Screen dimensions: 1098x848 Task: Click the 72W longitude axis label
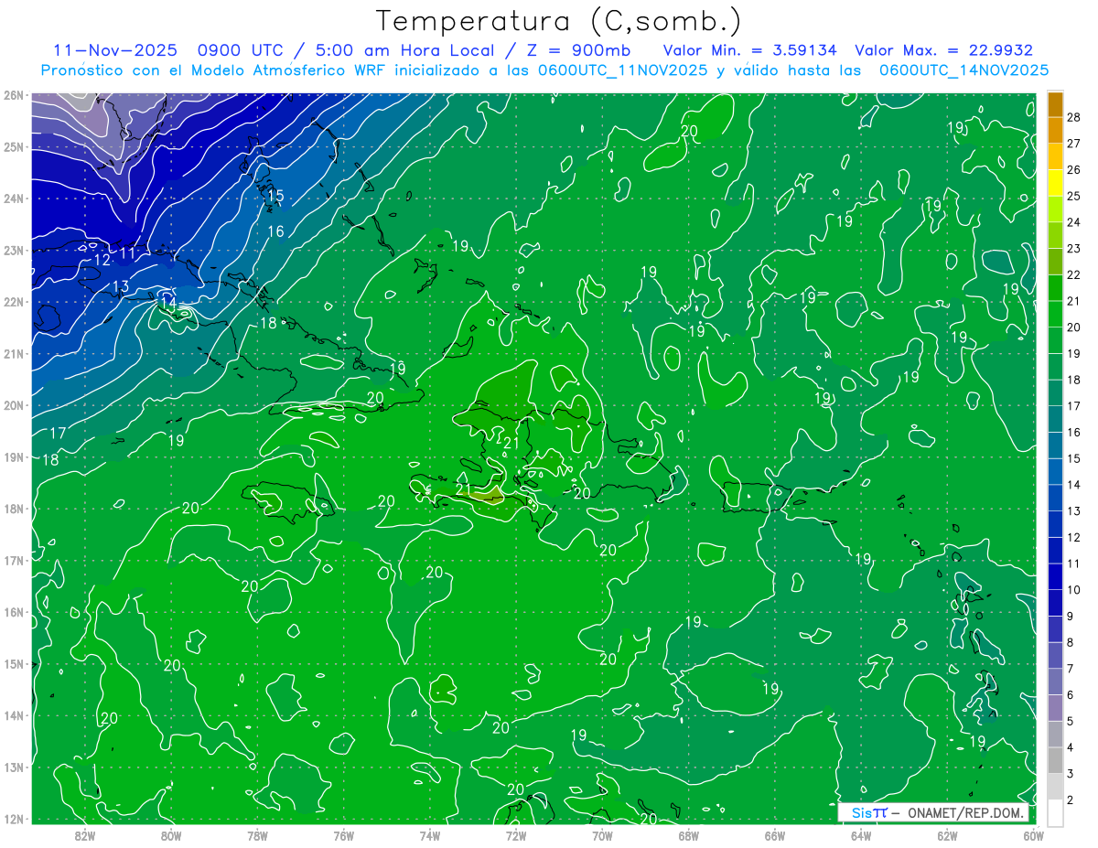(x=516, y=835)
